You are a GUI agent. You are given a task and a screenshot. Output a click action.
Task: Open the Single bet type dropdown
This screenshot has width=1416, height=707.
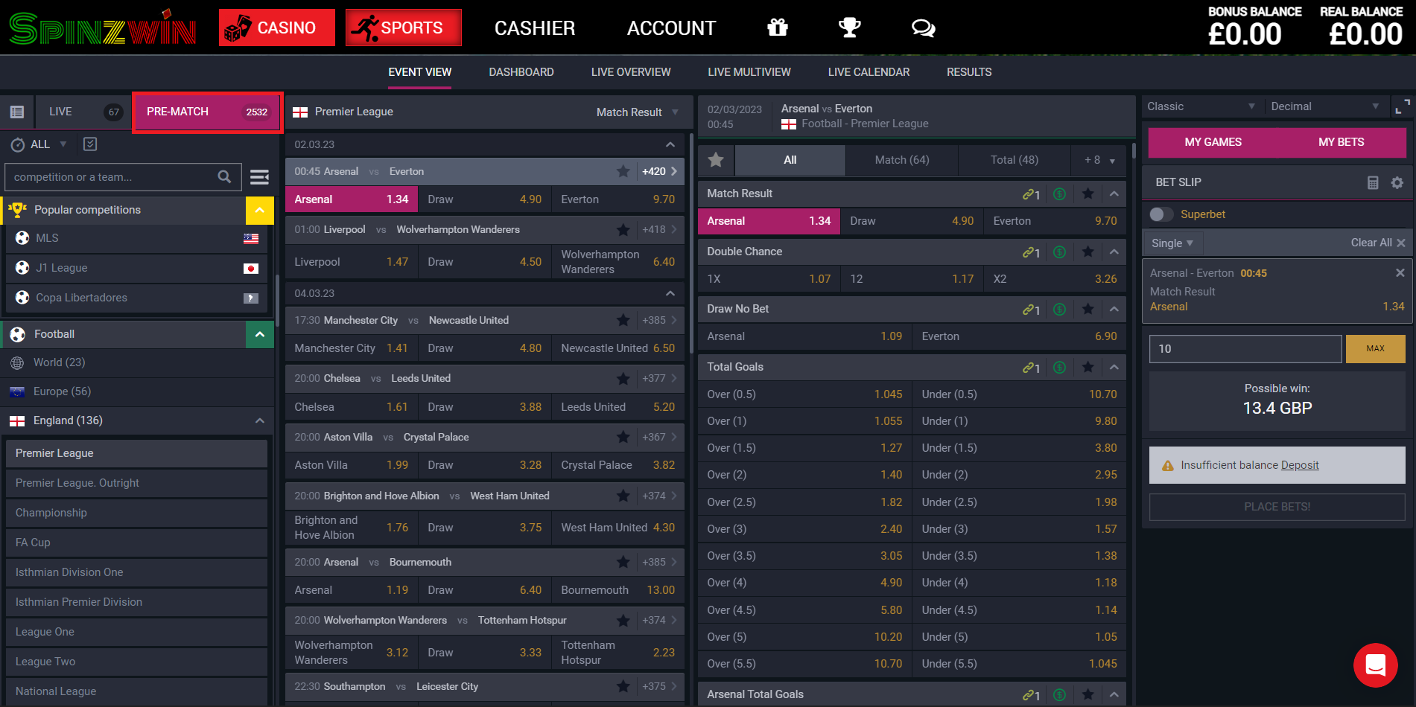tap(1172, 243)
